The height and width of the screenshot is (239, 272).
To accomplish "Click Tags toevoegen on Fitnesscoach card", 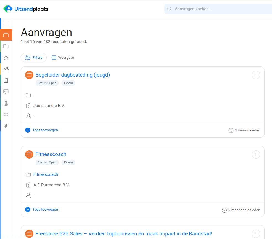I will 42,210.
